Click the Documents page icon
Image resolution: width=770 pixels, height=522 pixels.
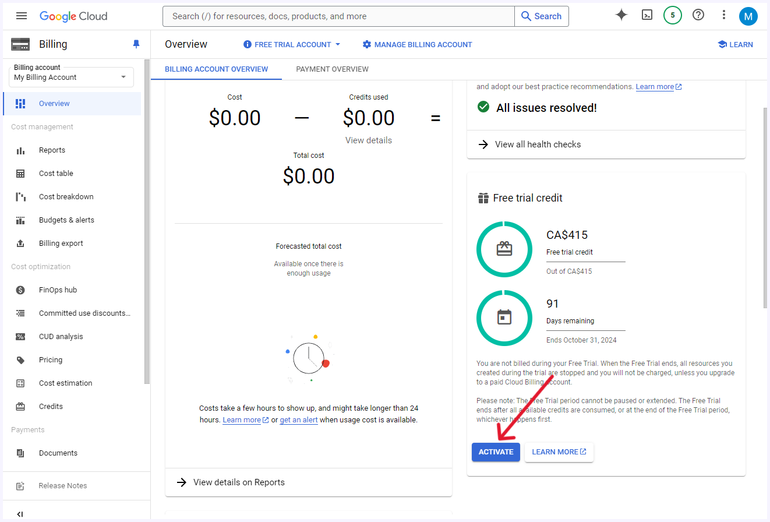20,453
